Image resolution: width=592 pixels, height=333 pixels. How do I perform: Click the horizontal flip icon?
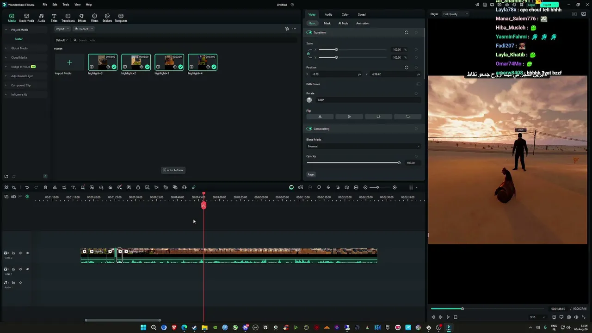click(320, 117)
